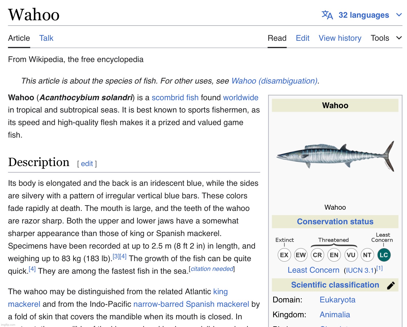Click the EN endangered status circle
Screen dimensions: 407x327
point(334,255)
